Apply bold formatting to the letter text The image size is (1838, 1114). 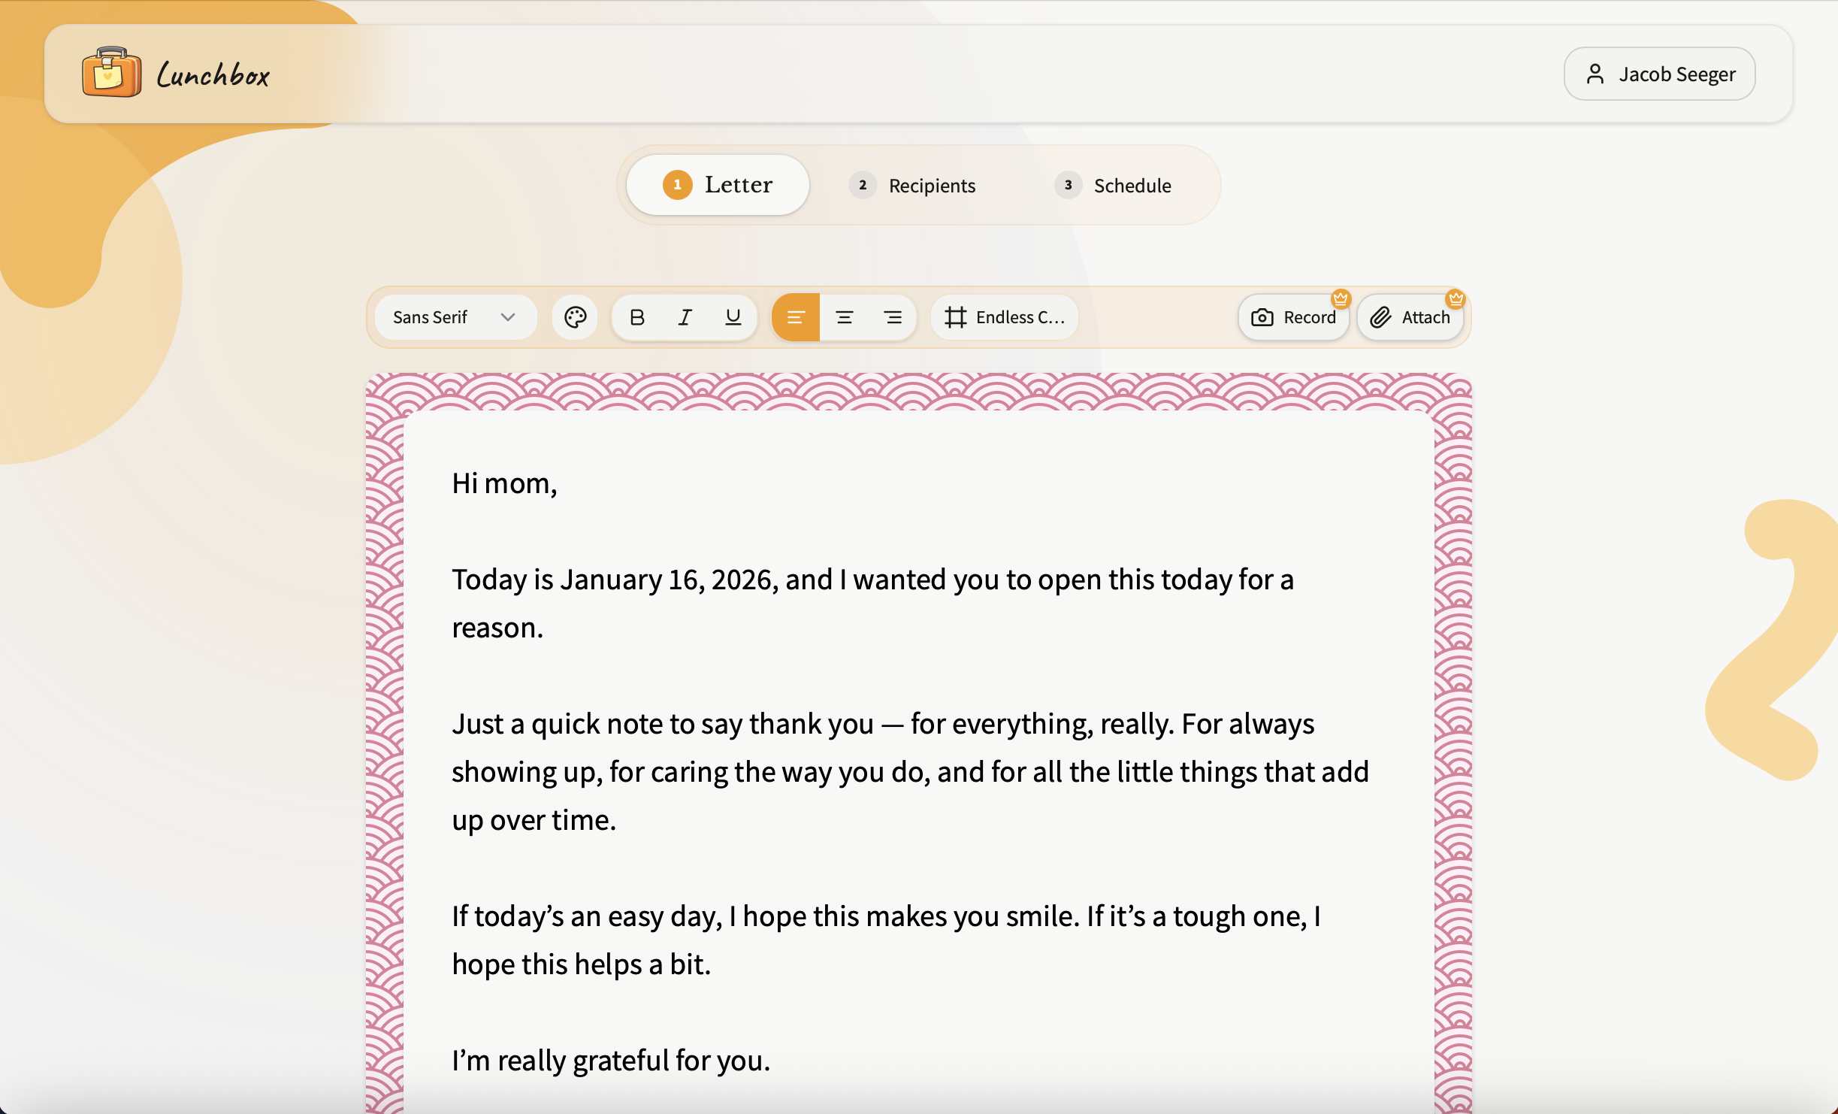pos(636,317)
